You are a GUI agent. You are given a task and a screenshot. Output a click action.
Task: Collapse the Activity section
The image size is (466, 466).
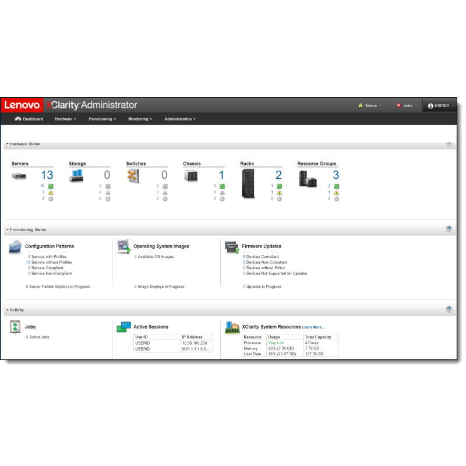coord(15,310)
